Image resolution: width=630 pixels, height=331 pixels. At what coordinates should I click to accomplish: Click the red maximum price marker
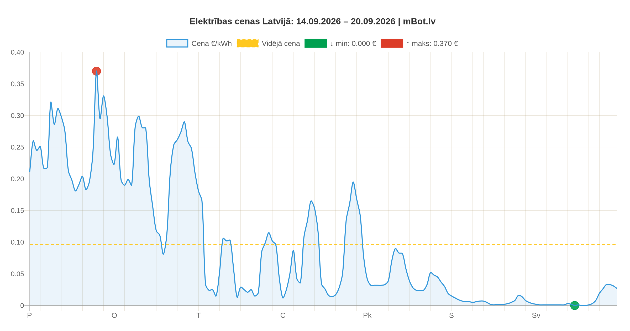(96, 71)
